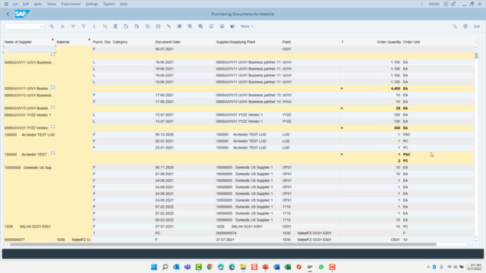Open the hamburger menu at top left
This screenshot has height=273, width=486.
click(x=6, y=4)
